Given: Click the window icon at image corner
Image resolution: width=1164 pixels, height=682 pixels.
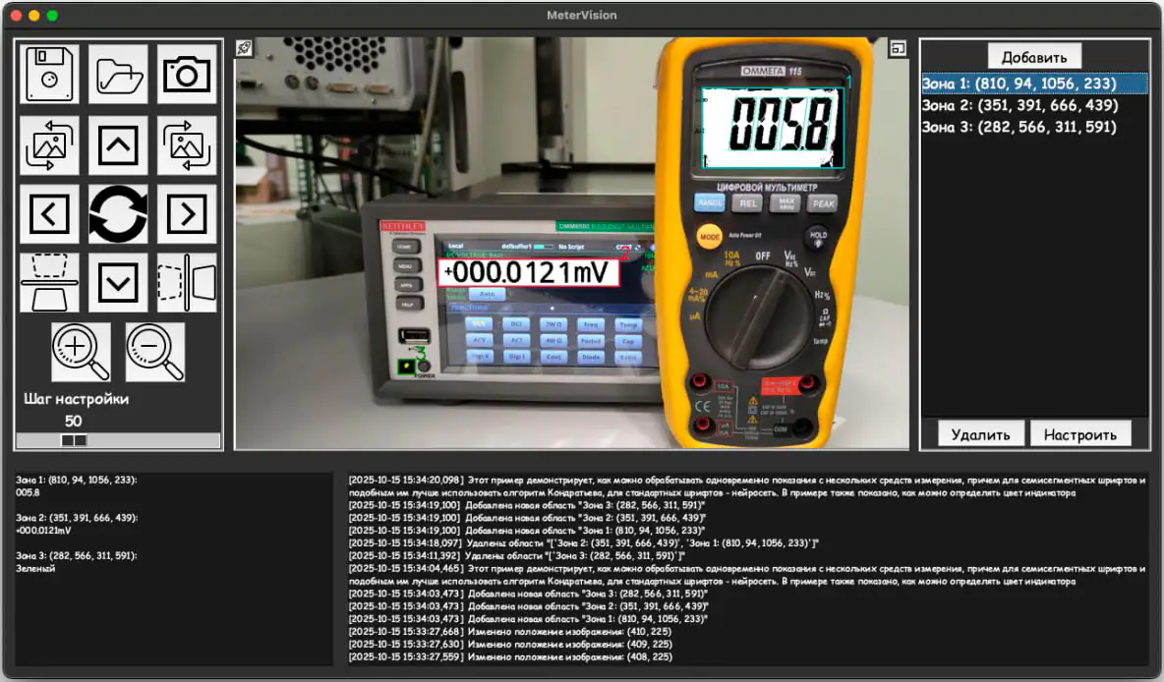Looking at the screenshot, I should [x=899, y=48].
